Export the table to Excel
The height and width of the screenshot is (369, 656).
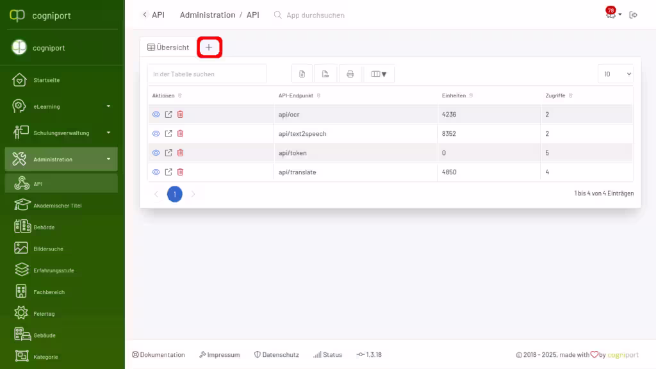(302, 74)
